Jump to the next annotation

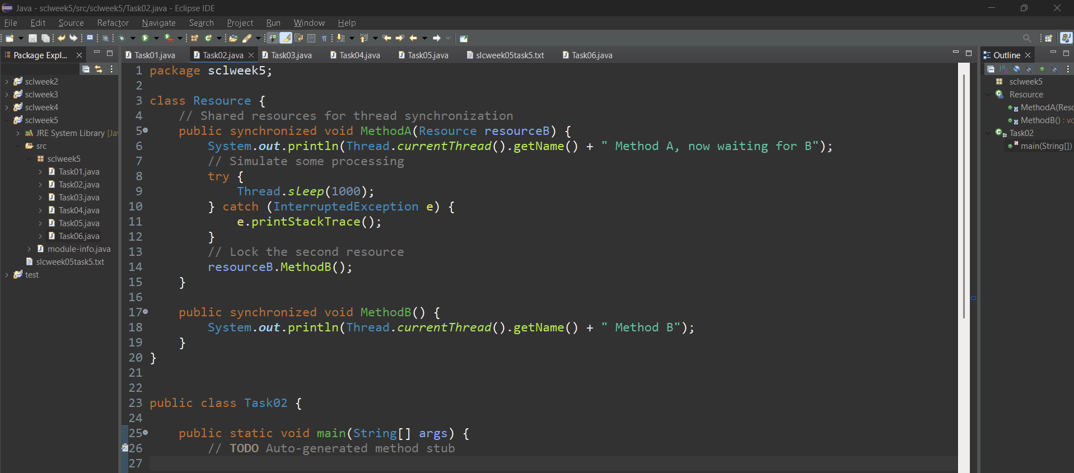[340, 38]
